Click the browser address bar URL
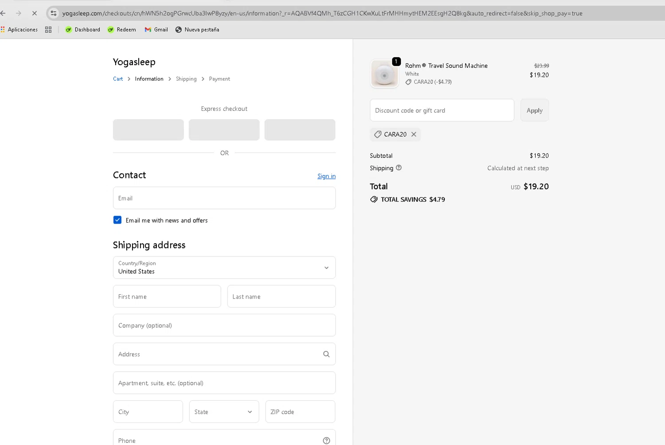The width and height of the screenshot is (665, 445). click(x=322, y=13)
